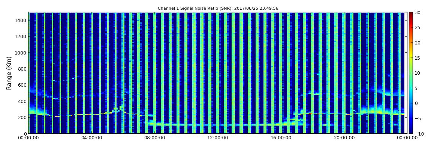This screenshot has height=152, width=431.
Task: Click the colorbar value 5
Action: point(416,88)
